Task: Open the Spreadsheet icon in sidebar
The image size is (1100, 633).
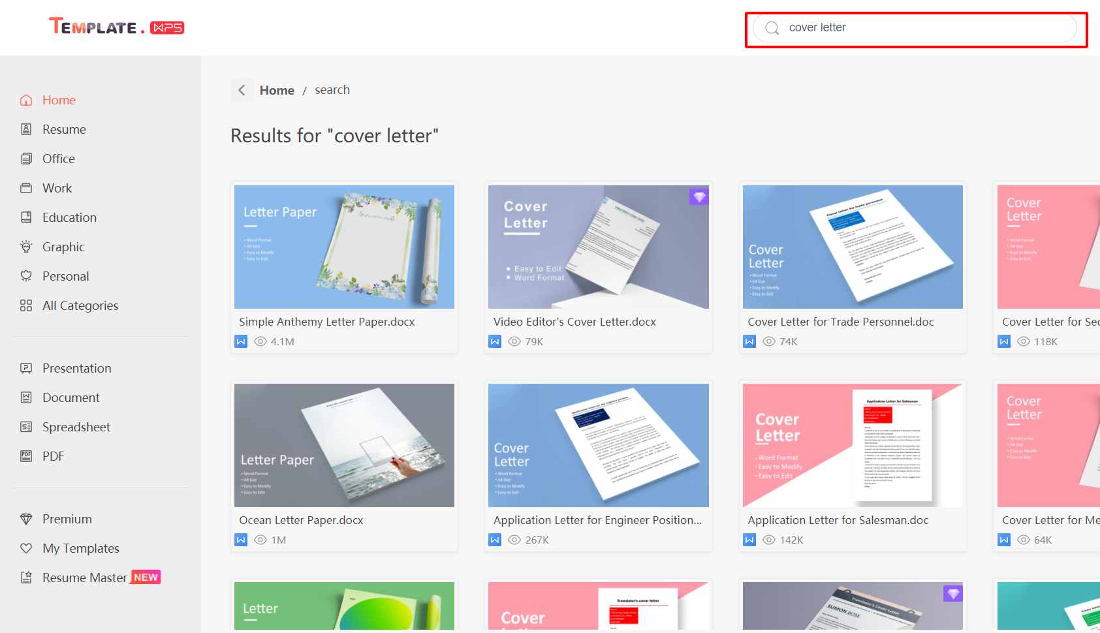Action: 26,427
